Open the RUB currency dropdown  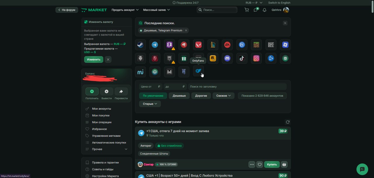point(254,3)
